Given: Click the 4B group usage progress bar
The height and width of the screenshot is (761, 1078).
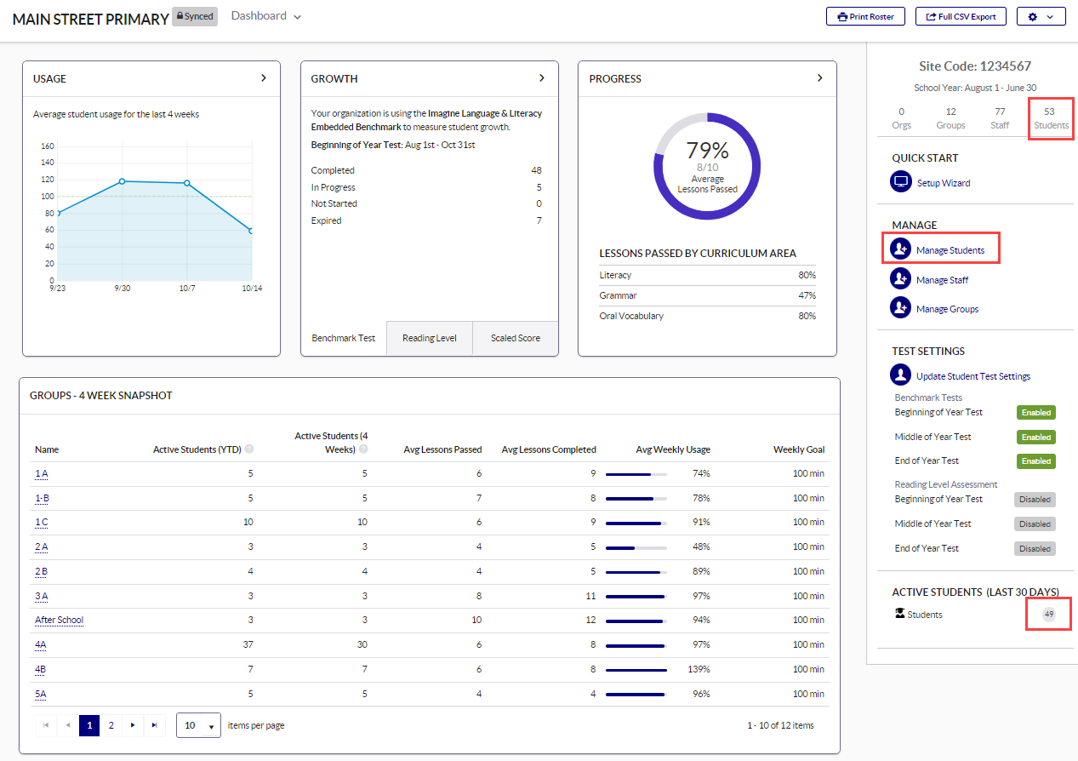Looking at the screenshot, I should (636, 669).
